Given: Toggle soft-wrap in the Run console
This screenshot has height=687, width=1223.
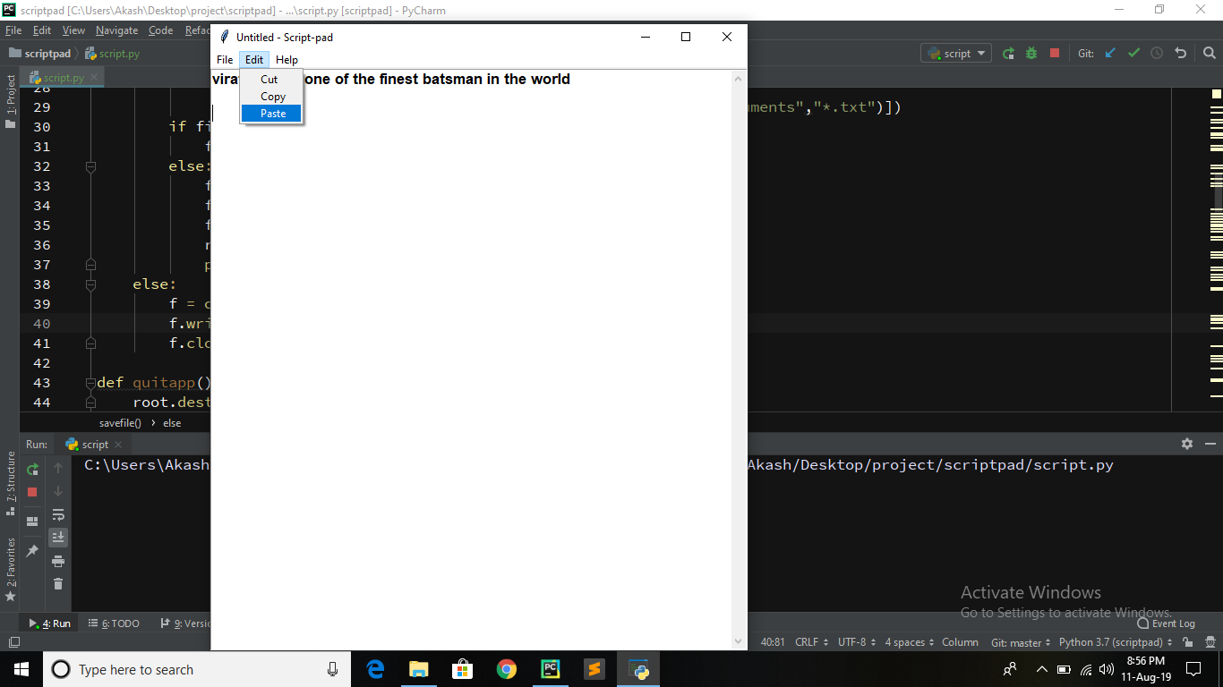Looking at the screenshot, I should pos(58,514).
